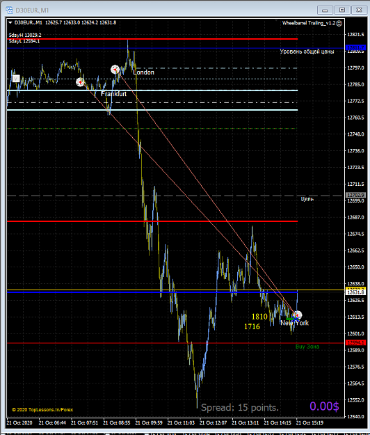Image resolution: width=370 pixels, height=435 pixels.
Task: Click the blue price tag on price scale
Action: pyautogui.click(x=356, y=48)
